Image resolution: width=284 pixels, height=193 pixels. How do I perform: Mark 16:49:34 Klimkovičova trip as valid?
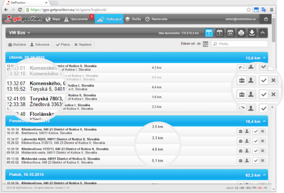(x=256, y=131)
